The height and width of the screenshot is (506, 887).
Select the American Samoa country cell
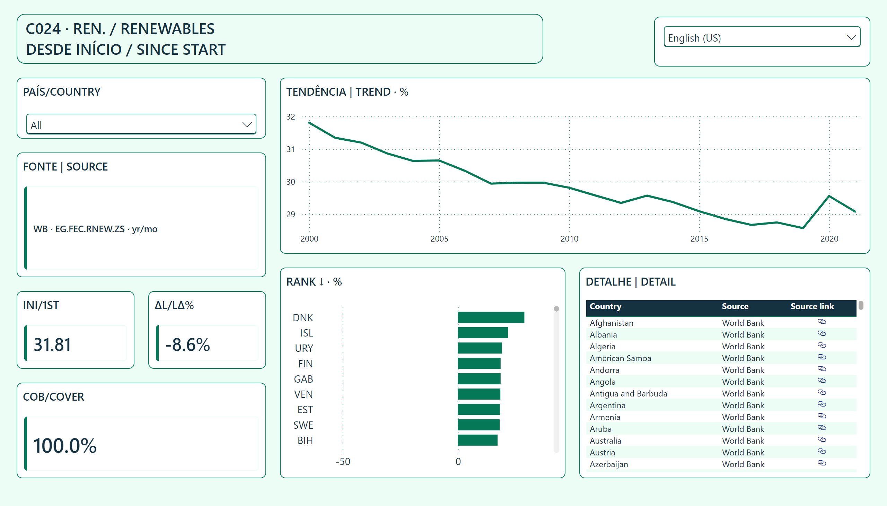pyautogui.click(x=620, y=358)
